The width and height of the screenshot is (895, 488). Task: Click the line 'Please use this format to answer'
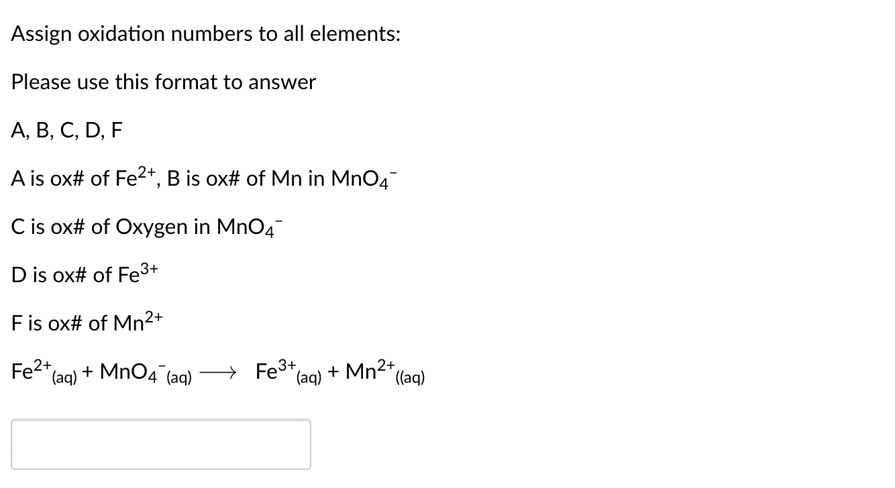163,82
